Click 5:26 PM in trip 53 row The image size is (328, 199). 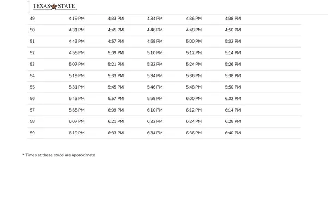233,65
